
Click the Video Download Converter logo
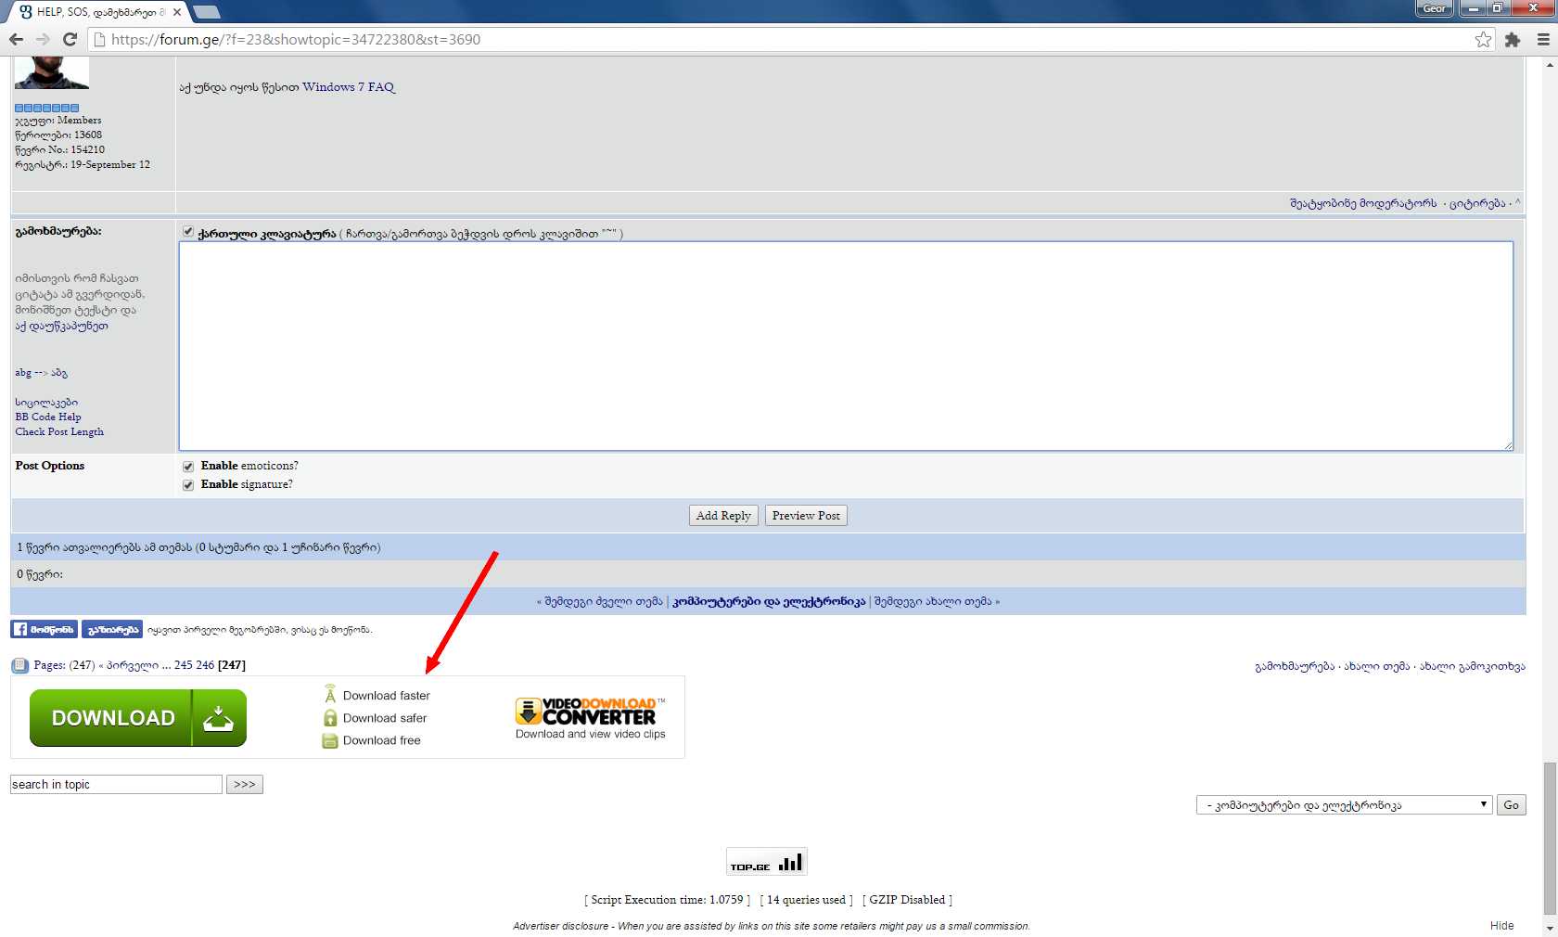pyautogui.click(x=590, y=711)
